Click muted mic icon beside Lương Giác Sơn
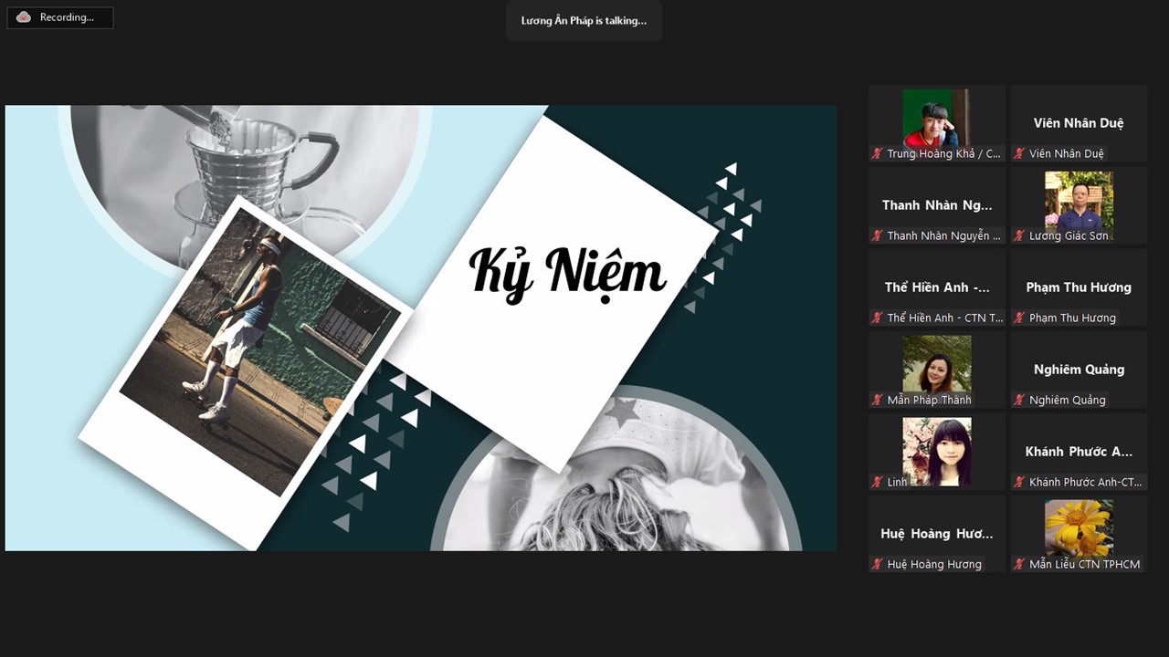 [1019, 235]
